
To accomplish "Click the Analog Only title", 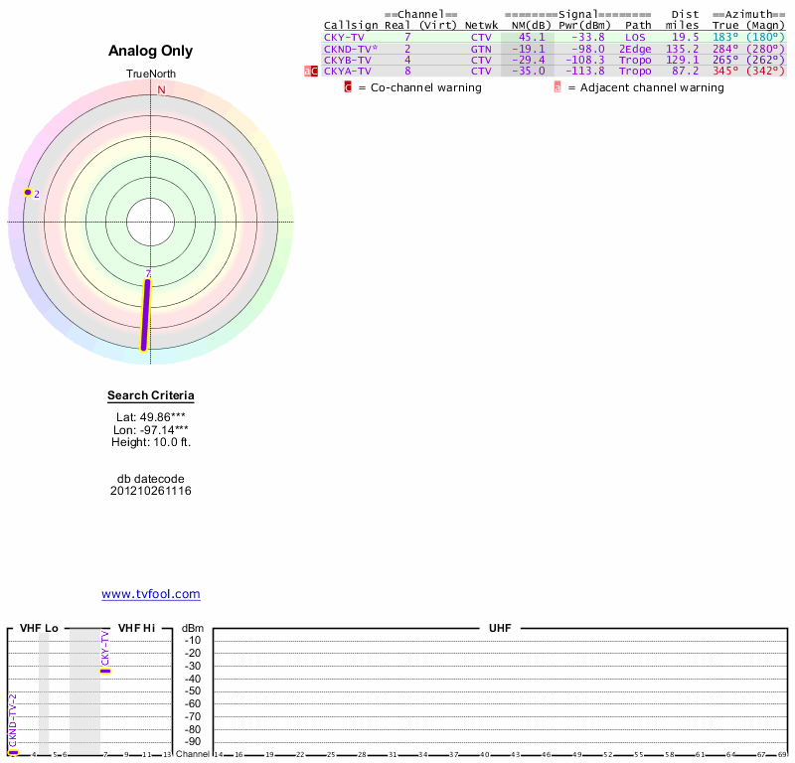I will (151, 51).
